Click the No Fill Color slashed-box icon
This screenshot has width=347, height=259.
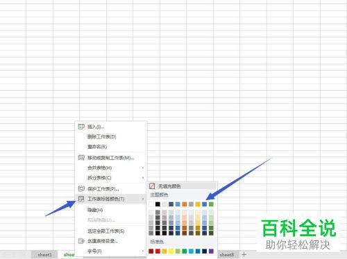coord(152,186)
